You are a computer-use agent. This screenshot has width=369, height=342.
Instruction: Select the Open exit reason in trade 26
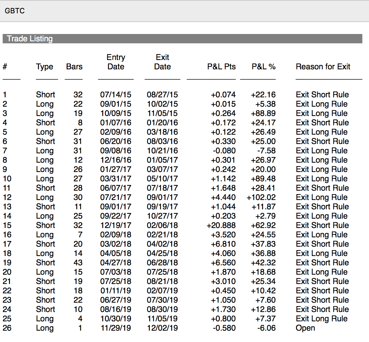pos(305,328)
